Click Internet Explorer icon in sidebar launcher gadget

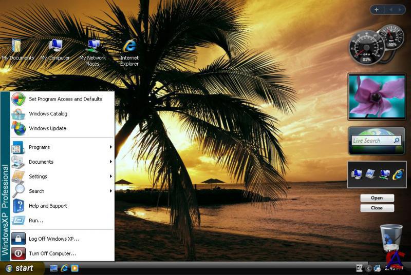[398, 174]
